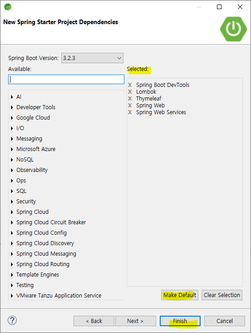Image resolution: width=251 pixels, height=333 pixels.
Task: Select Spring Cloud Config row
Action: (41, 233)
